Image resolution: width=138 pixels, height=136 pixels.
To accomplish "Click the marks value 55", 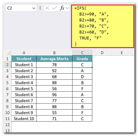I will tap(54, 113).
